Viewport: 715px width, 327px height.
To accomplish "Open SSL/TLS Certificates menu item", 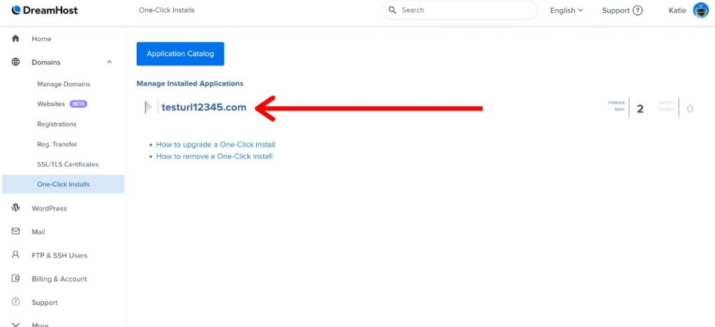I will click(x=68, y=164).
